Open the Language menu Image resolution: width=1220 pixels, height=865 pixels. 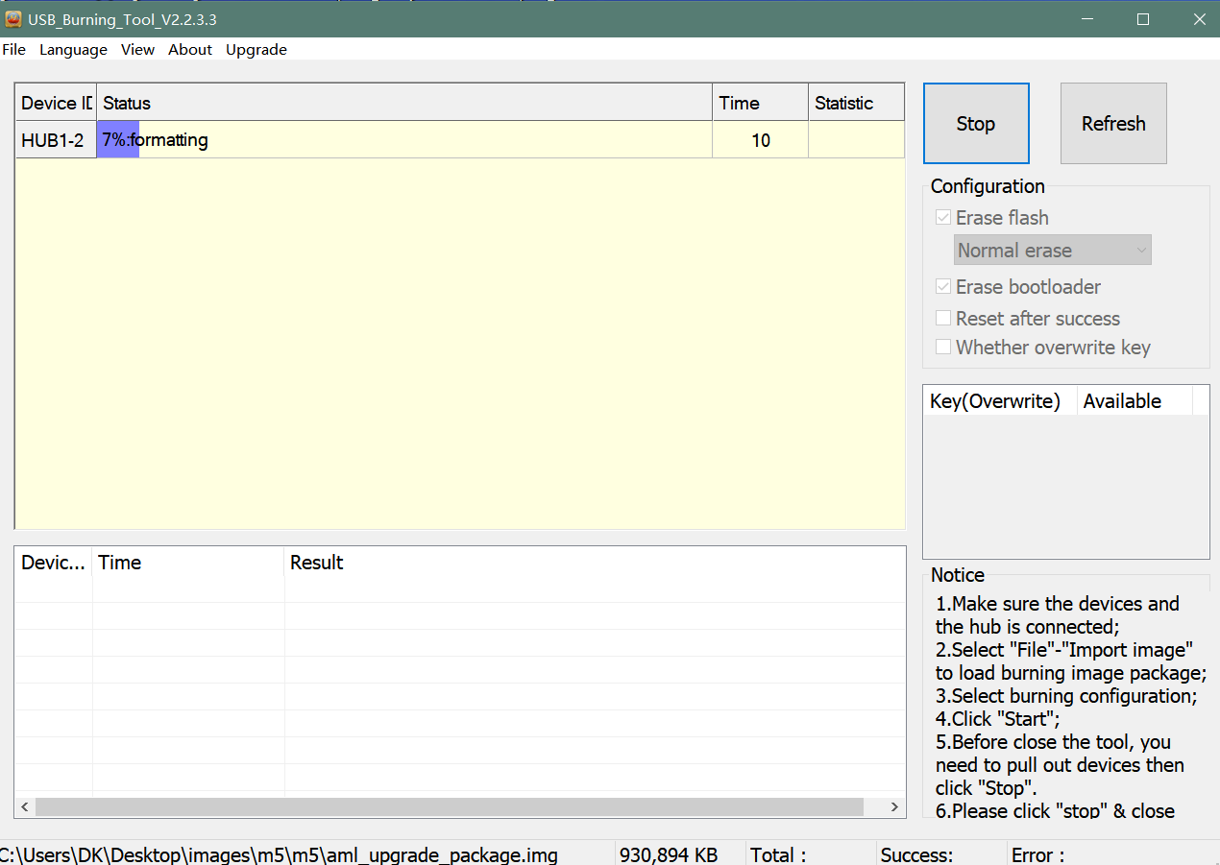[x=73, y=50]
